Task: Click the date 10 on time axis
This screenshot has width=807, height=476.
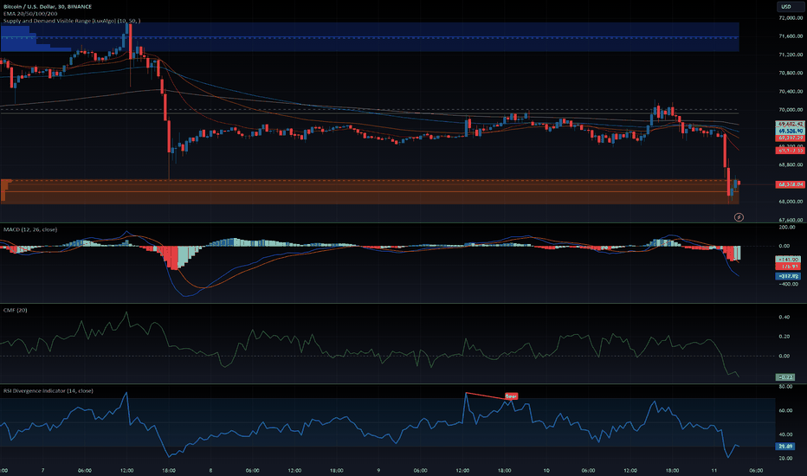Action: coord(546,470)
